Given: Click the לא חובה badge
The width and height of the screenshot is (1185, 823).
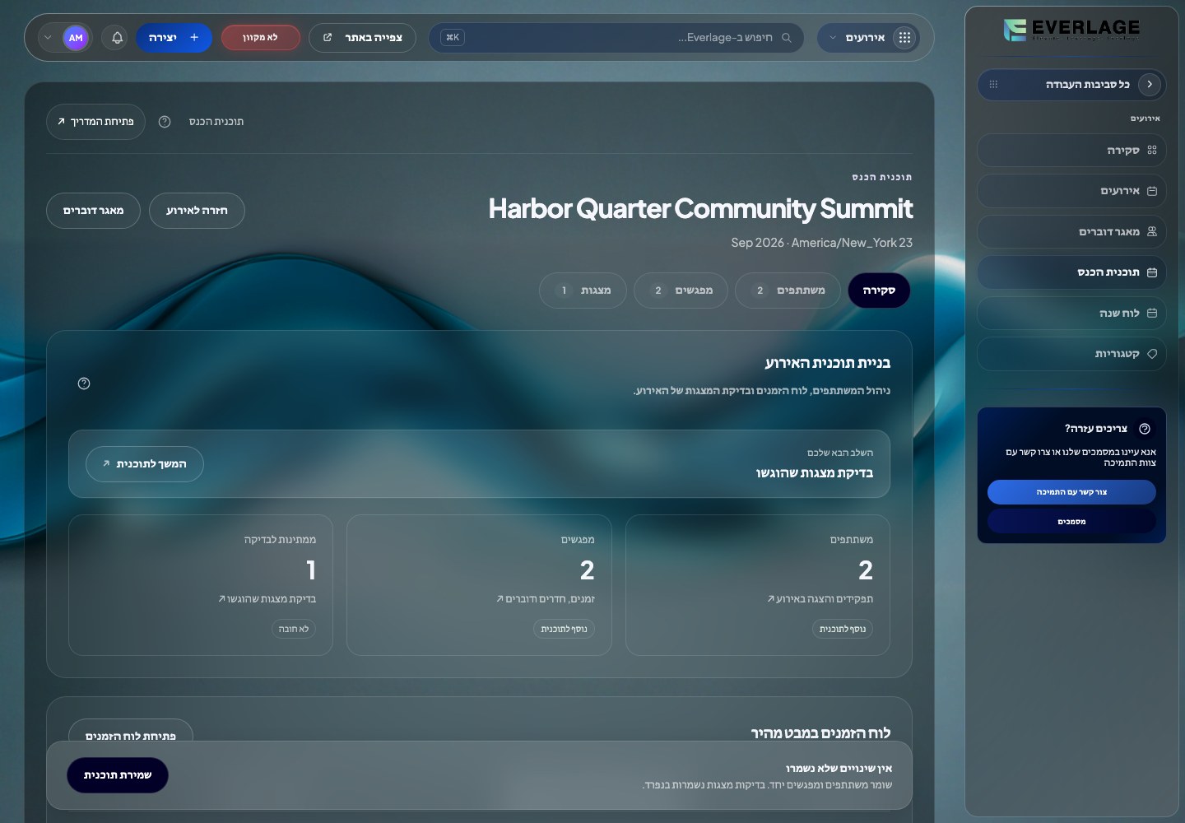Looking at the screenshot, I should [x=294, y=629].
